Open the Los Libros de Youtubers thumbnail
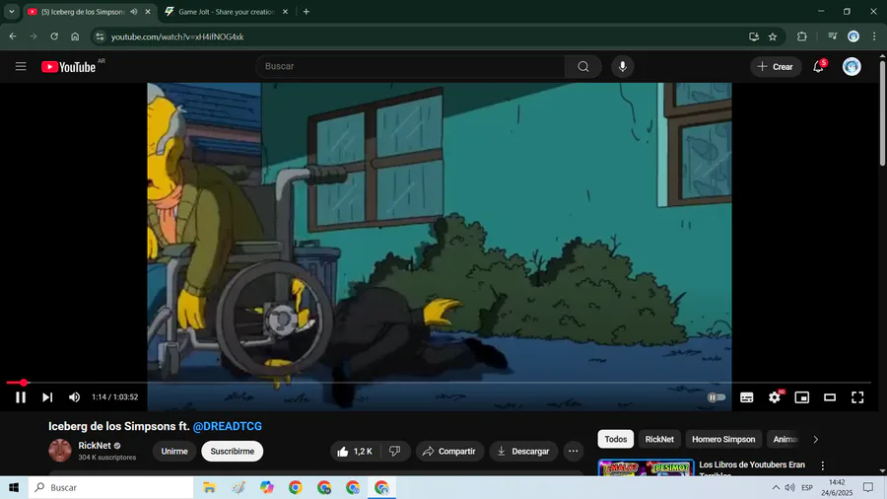This screenshot has width=887, height=499. (x=646, y=467)
